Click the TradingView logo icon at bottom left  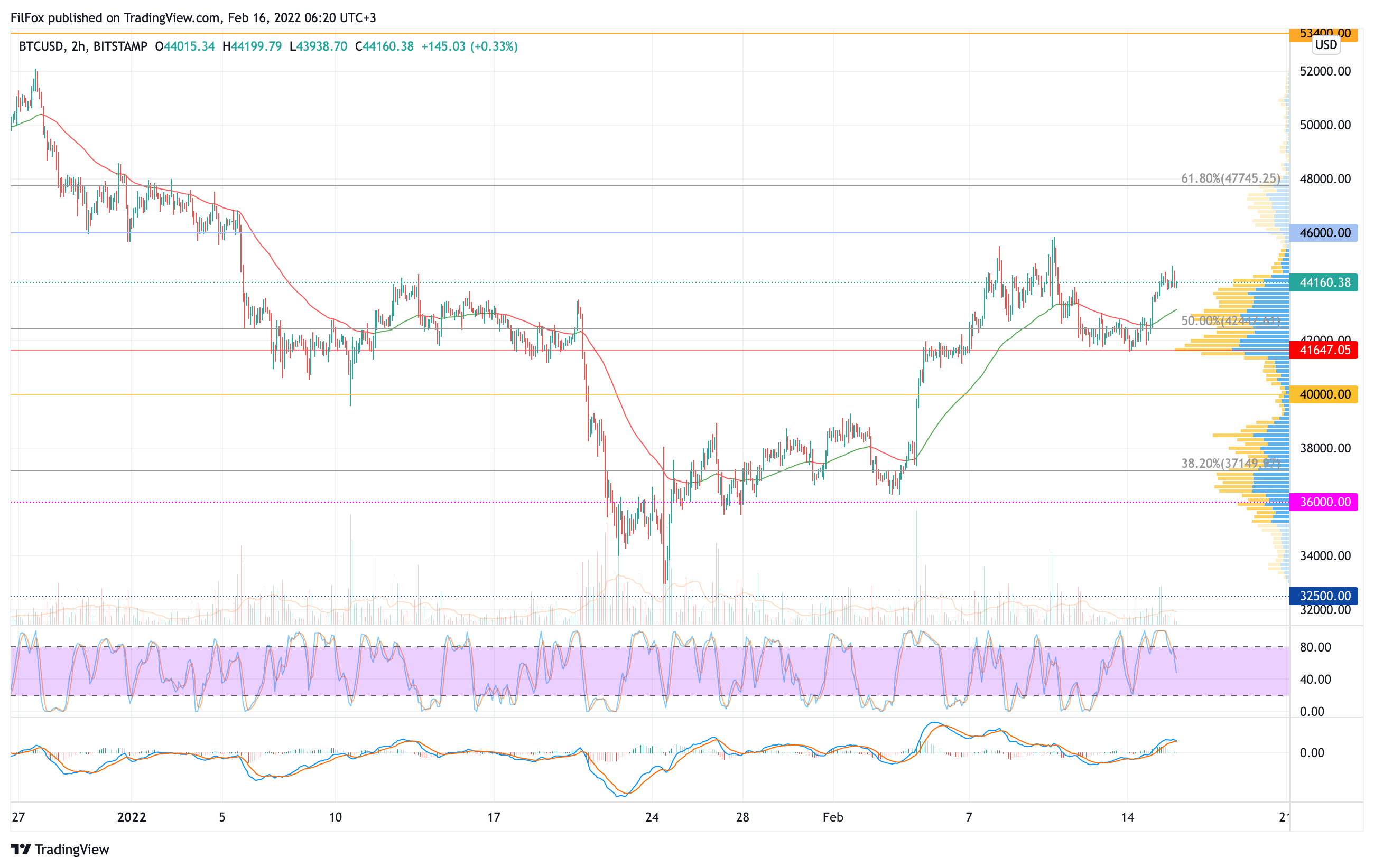21,849
